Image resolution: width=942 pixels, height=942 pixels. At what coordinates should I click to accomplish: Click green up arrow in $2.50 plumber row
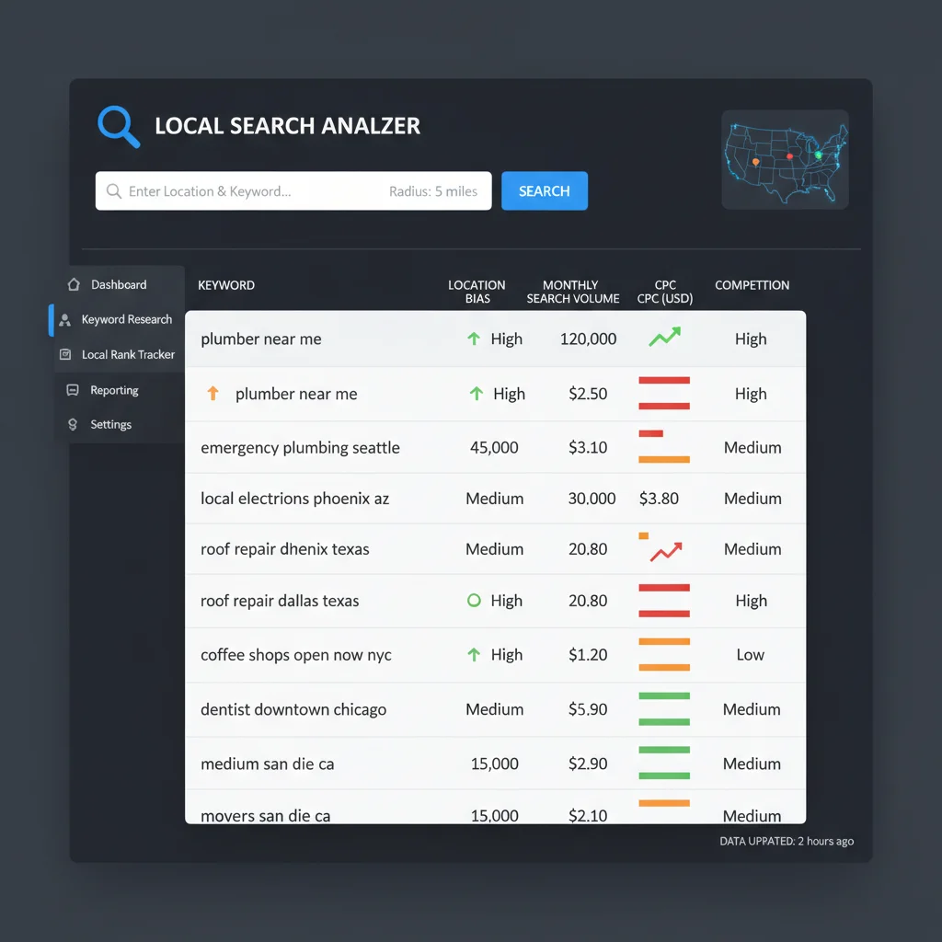coord(476,394)
